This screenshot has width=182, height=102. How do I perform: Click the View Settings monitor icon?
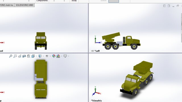(65, 56)
